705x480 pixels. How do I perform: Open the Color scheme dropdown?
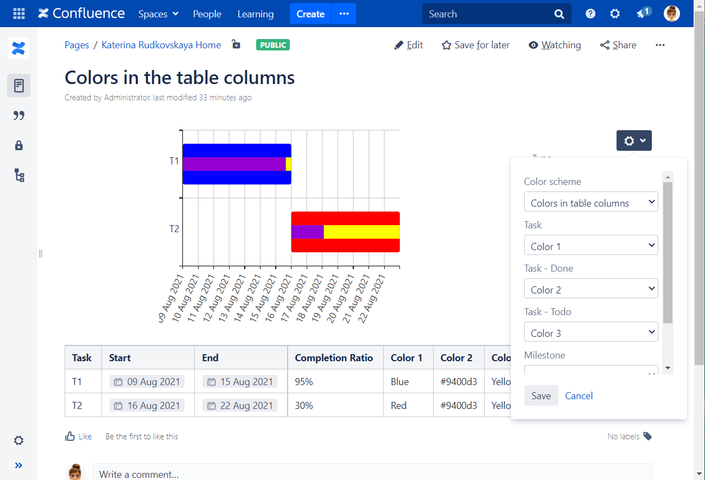(590, 202)
